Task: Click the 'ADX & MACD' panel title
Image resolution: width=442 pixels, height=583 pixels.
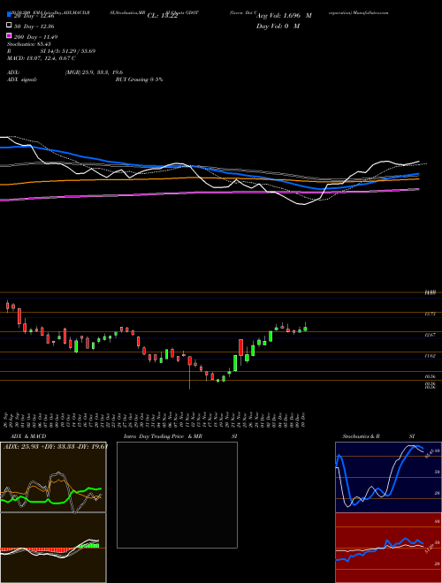Action: (x=28, y=436)
